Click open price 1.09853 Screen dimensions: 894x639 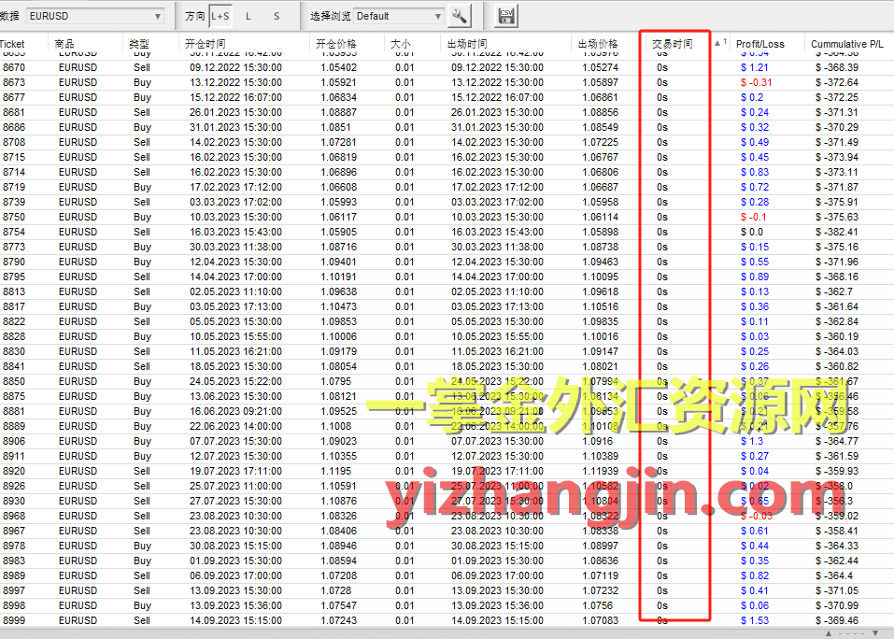338,321
